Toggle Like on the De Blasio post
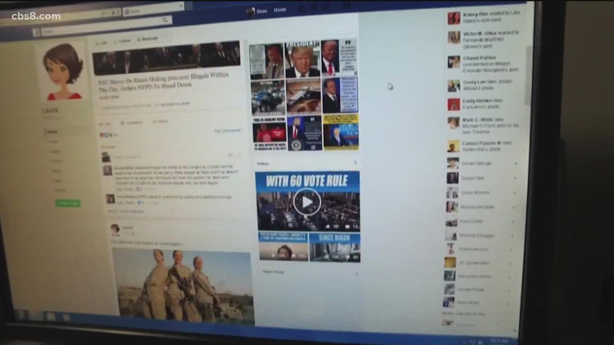This screenshot has height=345, width=614. point(103,123)
